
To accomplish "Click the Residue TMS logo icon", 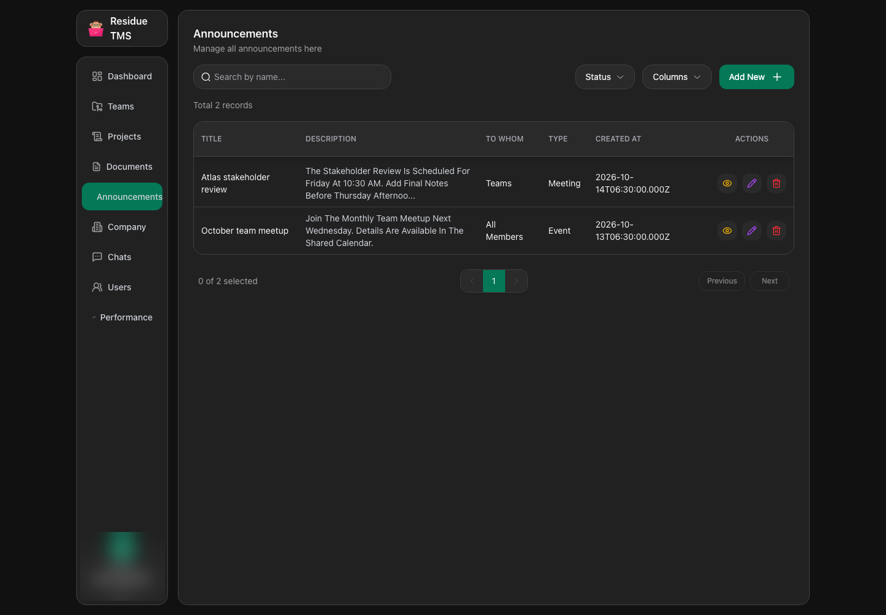I will (x=96, y=28).
